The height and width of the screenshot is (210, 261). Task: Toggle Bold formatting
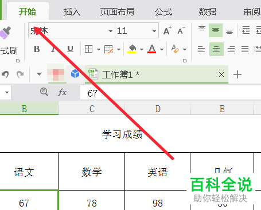[x=37, y=49]
